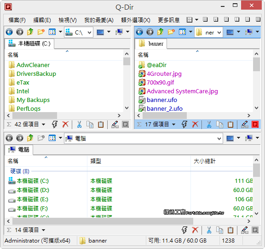The width and height of the screenshot is (265, 249).
Task: Open the 電腦 address bar dropdown
Action: (219, 139)
